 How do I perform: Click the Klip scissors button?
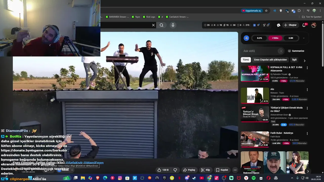pyautogui.click(x=205, y=170)
